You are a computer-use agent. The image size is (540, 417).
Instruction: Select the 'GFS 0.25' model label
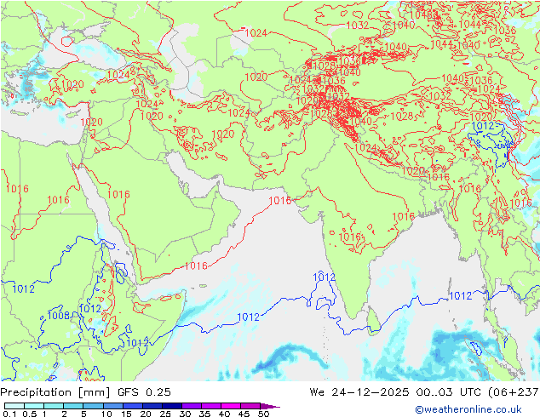coord(144,392)
